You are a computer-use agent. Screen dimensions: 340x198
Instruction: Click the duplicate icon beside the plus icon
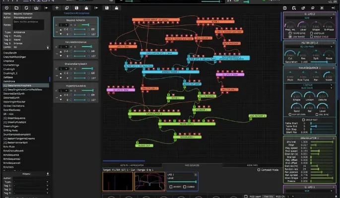coord(67,8)
